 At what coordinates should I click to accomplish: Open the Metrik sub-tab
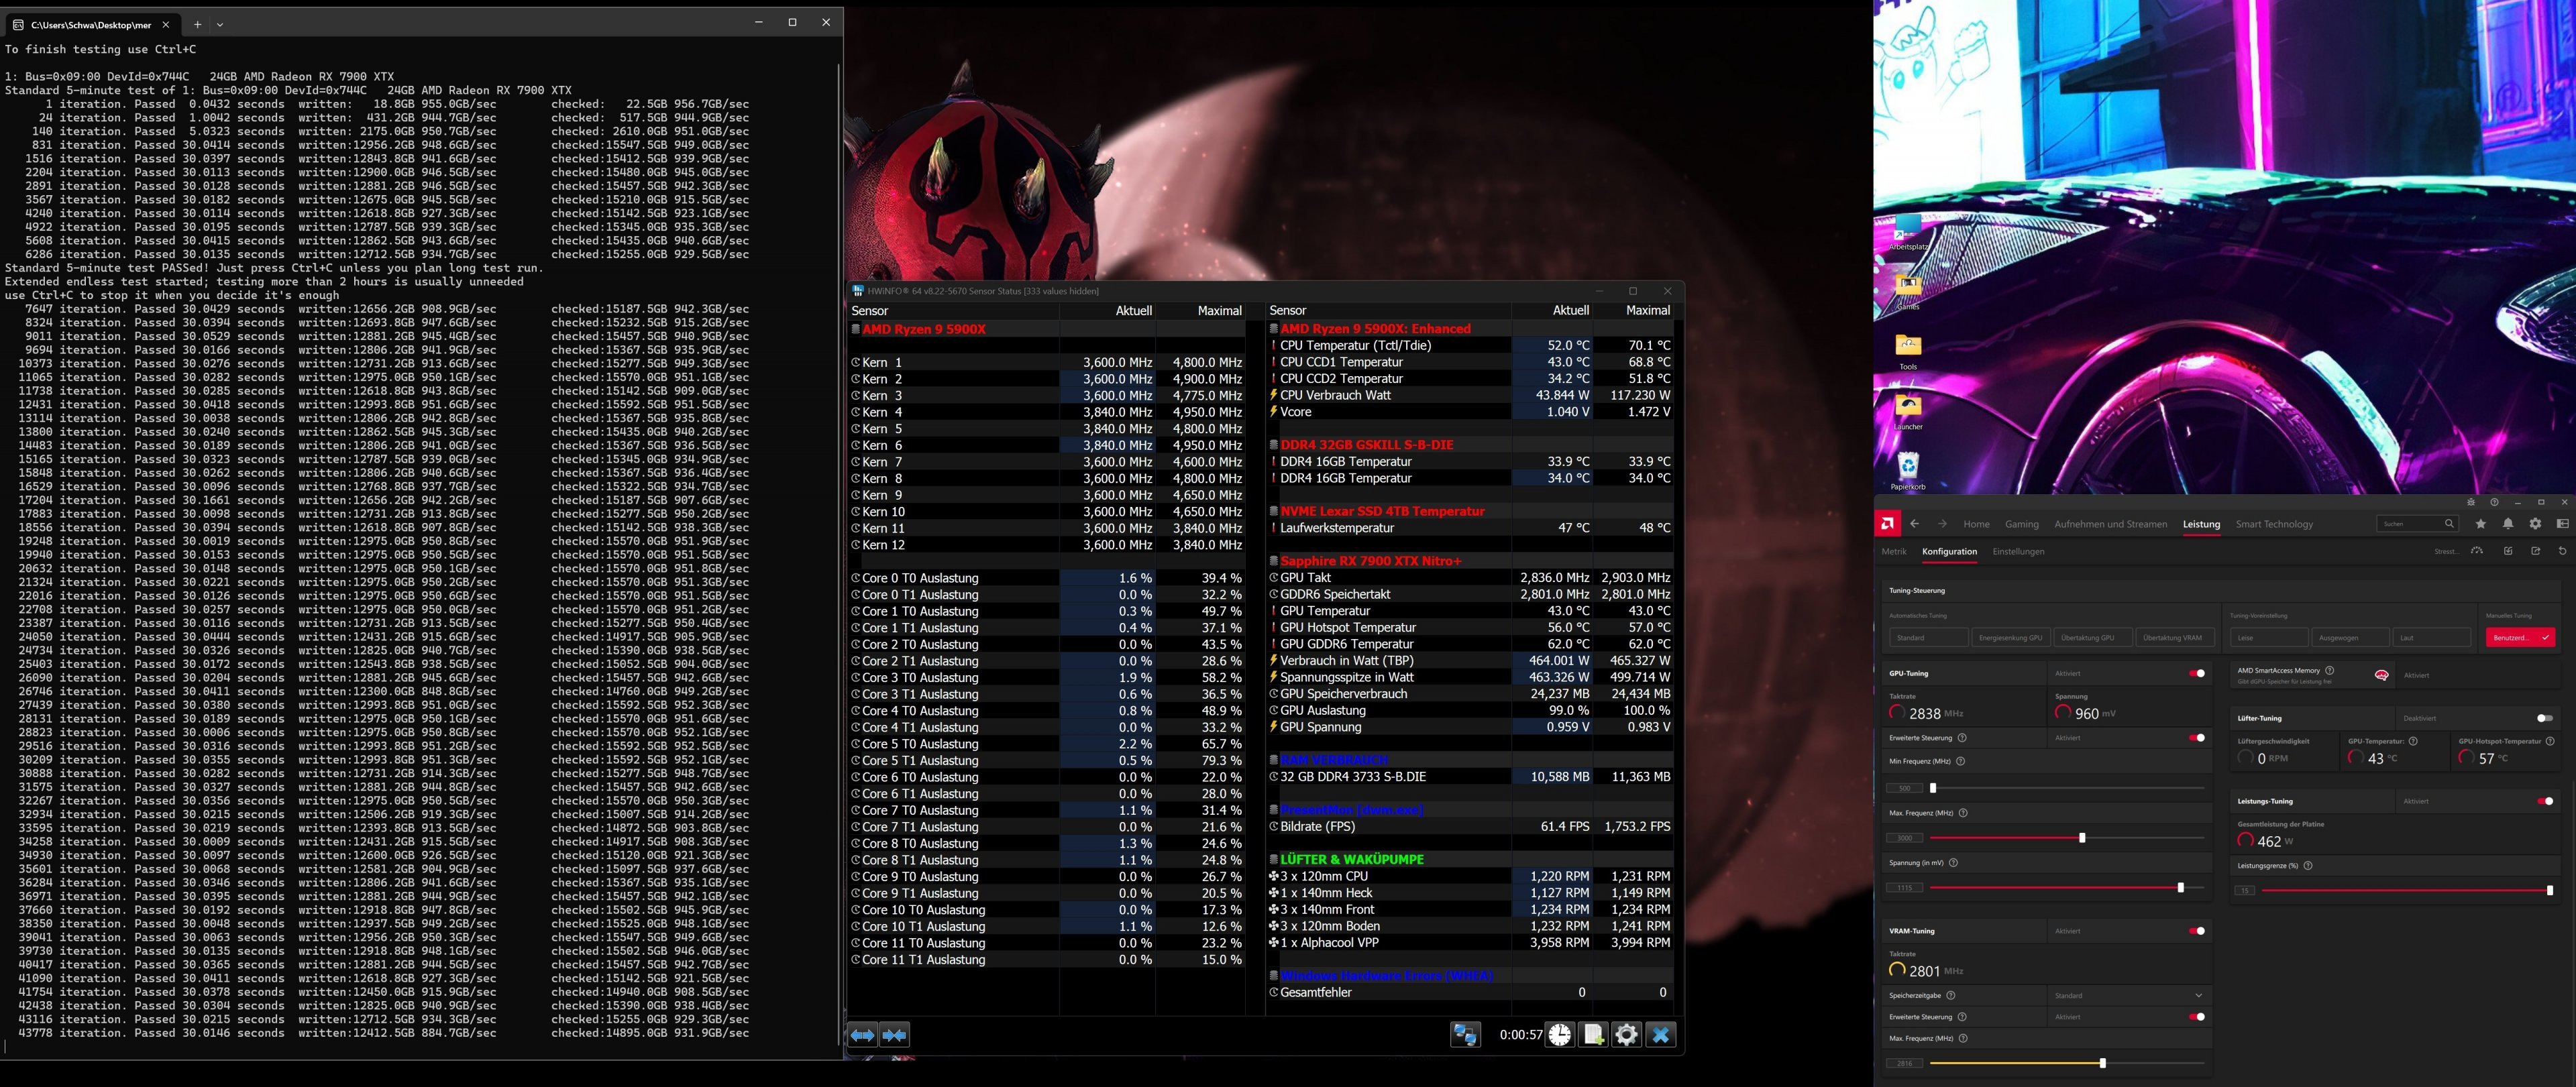point(1893,551)
